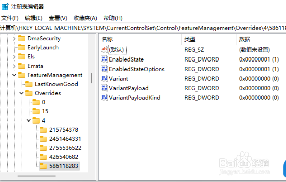Select the LastKnownGood key label
286x182 pixels.
(x=56, y=84)
